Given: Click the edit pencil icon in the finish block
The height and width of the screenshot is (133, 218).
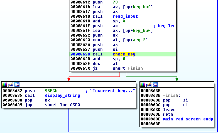Looking at the screenshot, I should click(x=149, y=84).
